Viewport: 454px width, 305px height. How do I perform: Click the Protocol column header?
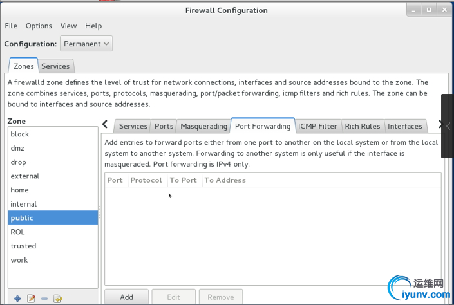146,180
